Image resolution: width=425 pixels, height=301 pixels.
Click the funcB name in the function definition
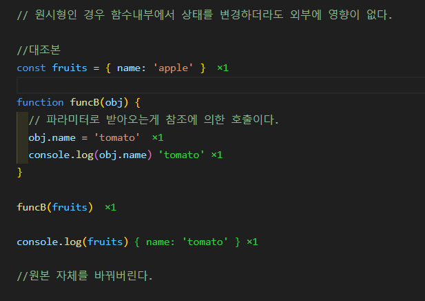click(85, 102)
